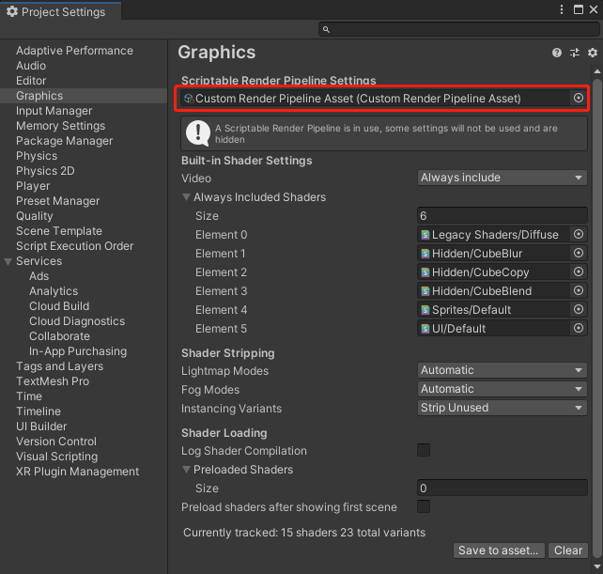This screenshot has height=574, width=603.
Task: Open Script Execution Order settings
Action: pyautogui.click(x=74, y=246)
